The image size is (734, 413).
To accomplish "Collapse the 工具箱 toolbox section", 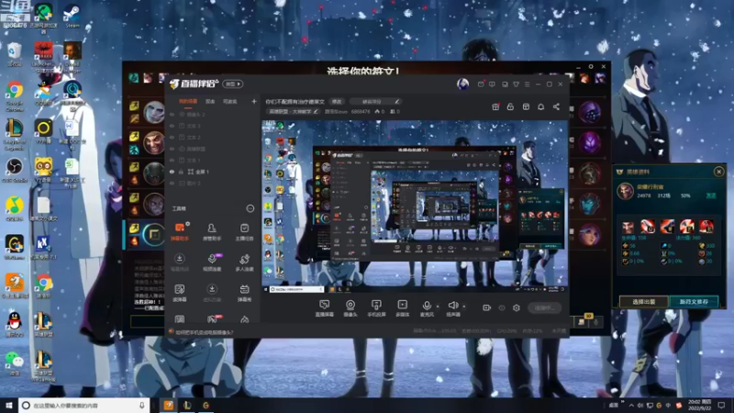I will click(250, 208).
